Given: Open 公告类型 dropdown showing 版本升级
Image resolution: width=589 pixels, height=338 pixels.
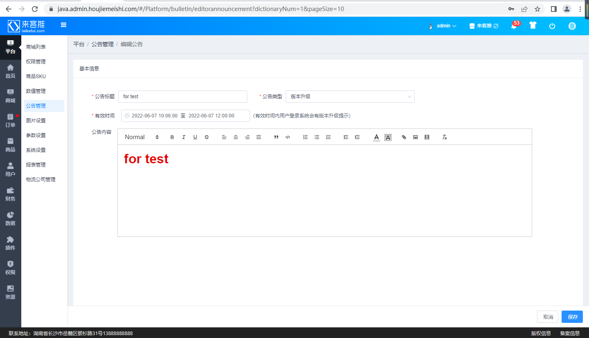Looking at the screenshot, I should click(350, 97).
